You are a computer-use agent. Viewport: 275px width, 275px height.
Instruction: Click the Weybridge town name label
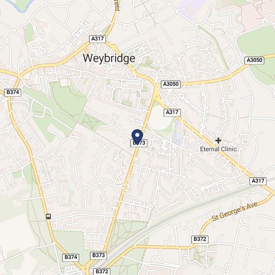point(109,58)
